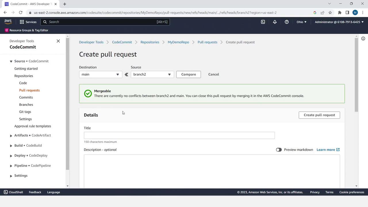
Task: Expand the Deploy CodeDeploy section
Action: [11, 156]
